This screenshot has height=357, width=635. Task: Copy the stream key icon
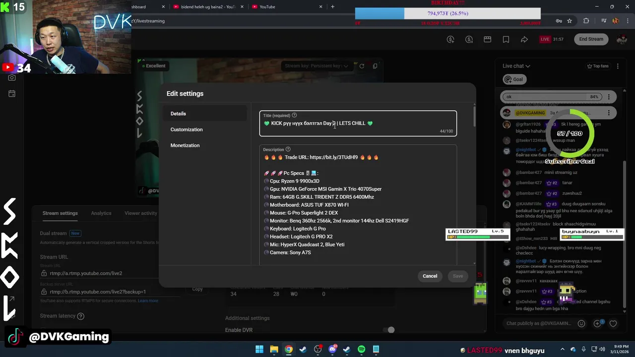click(375, 66)
